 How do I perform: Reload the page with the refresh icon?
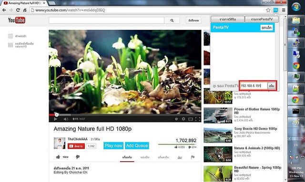click(18, 10)
